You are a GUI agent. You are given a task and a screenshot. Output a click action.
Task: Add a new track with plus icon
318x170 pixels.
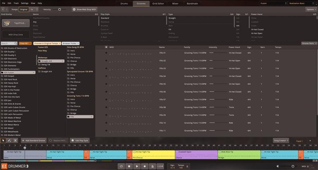(310, 141)
